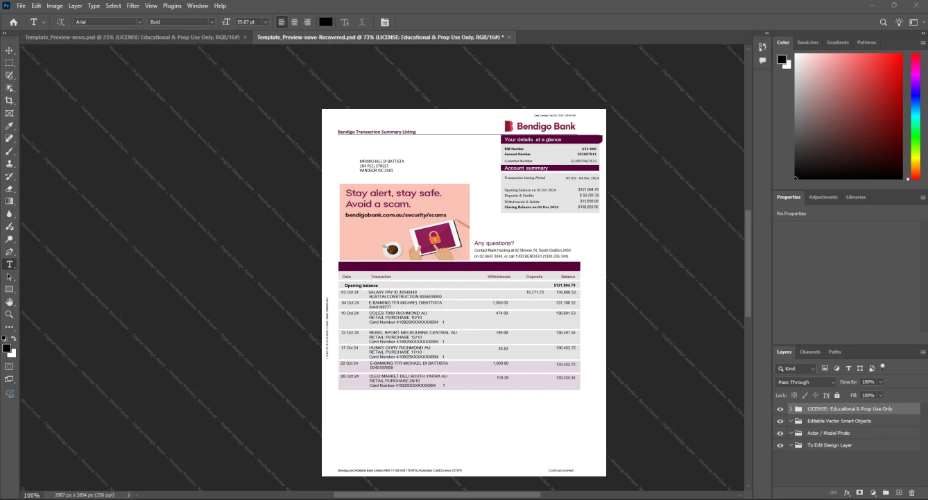928x500 pixels.
Task: Open the text color swatch in options bar
Action: [325, 22]
